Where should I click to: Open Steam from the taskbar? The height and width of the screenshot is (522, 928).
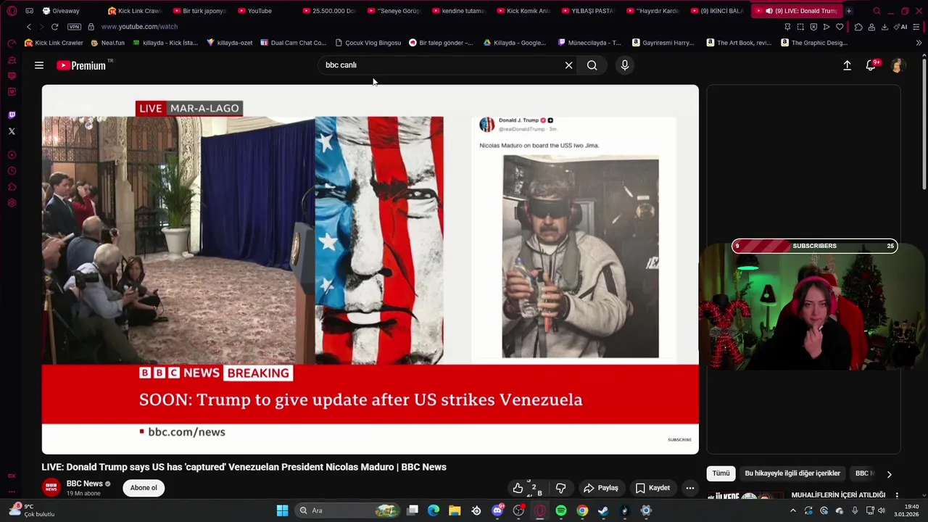(603, 510)
